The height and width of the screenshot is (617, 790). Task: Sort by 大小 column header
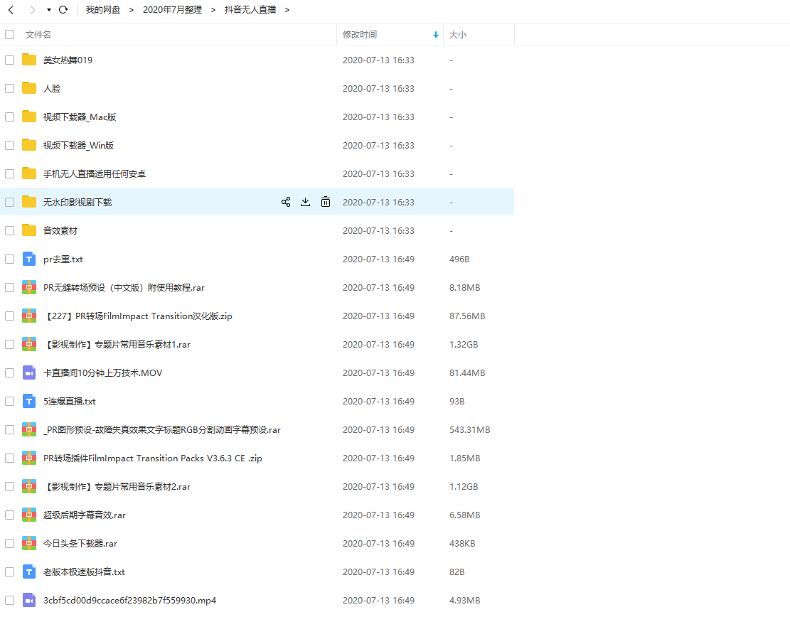click(x=457, y=34)
